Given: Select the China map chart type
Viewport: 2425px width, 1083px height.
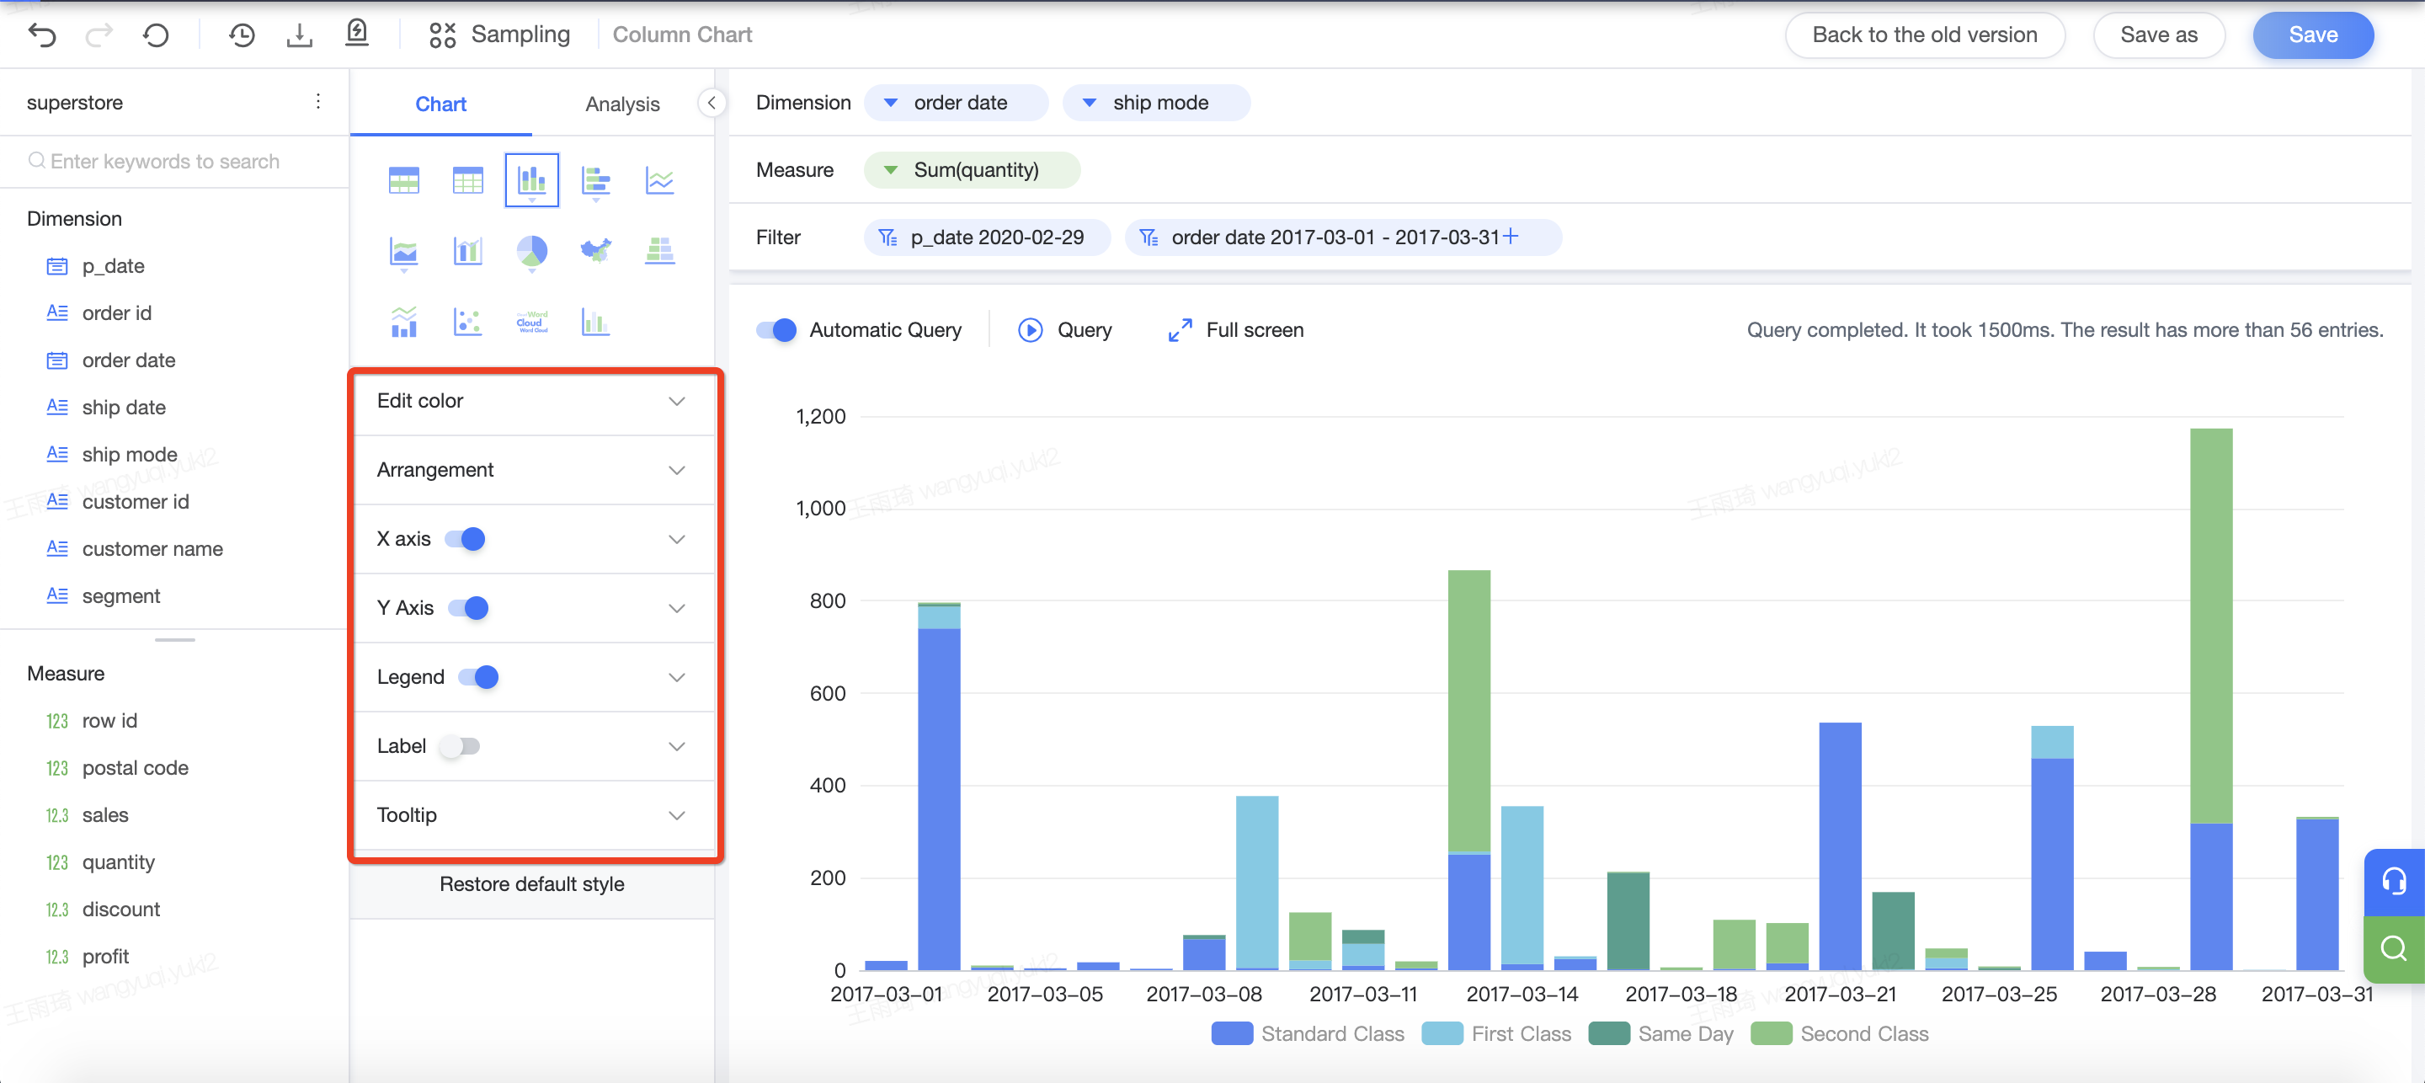Looking at the screenshot, I should pyautogui.click(x=596, y=250).
